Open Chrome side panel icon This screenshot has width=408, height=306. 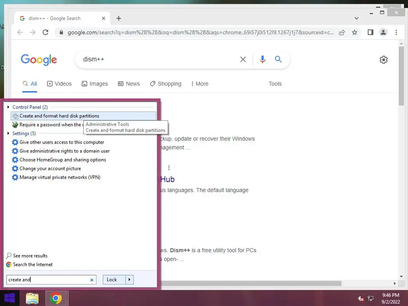click(371, 32)
